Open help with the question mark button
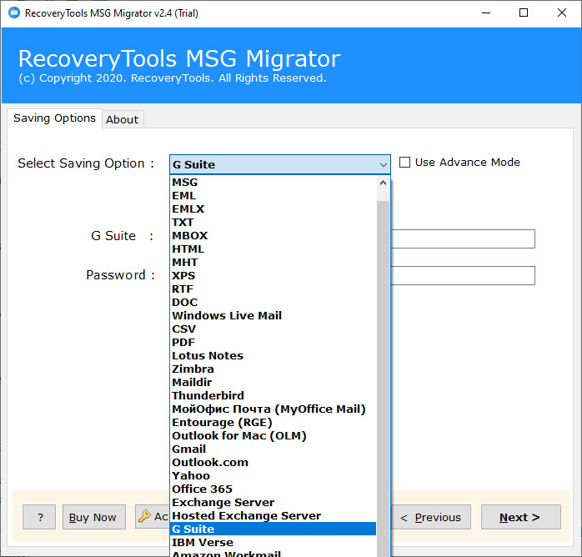The height and width of the screenshot is (557, 582). [39, 517]
